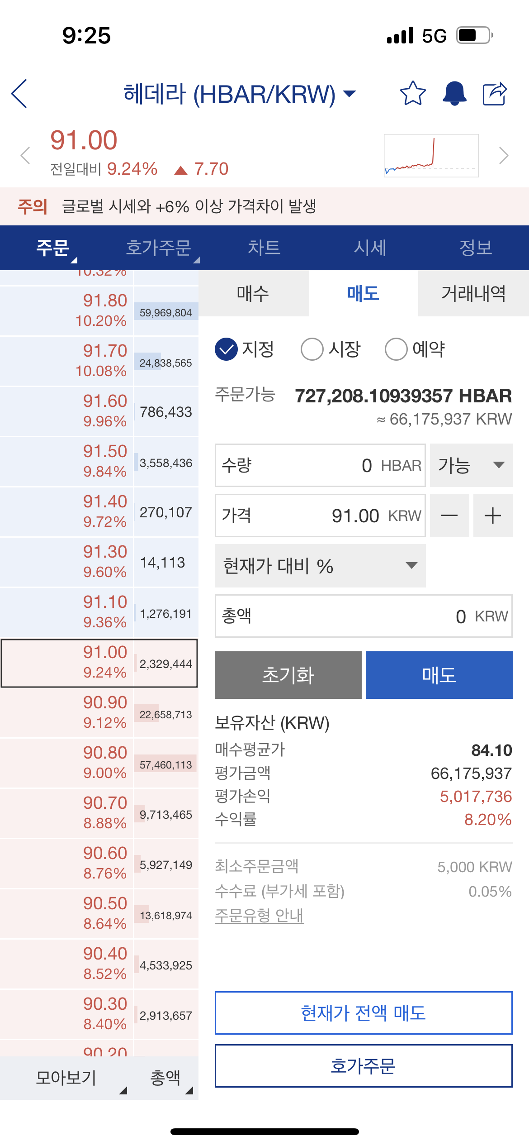Select the 91.70 ask price row
This screenshot has height=1146, width=529.
coord(99,361)
